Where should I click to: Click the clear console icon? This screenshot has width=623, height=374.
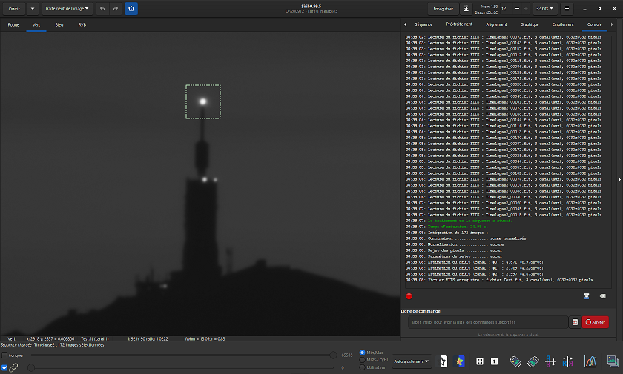point(603,296)
